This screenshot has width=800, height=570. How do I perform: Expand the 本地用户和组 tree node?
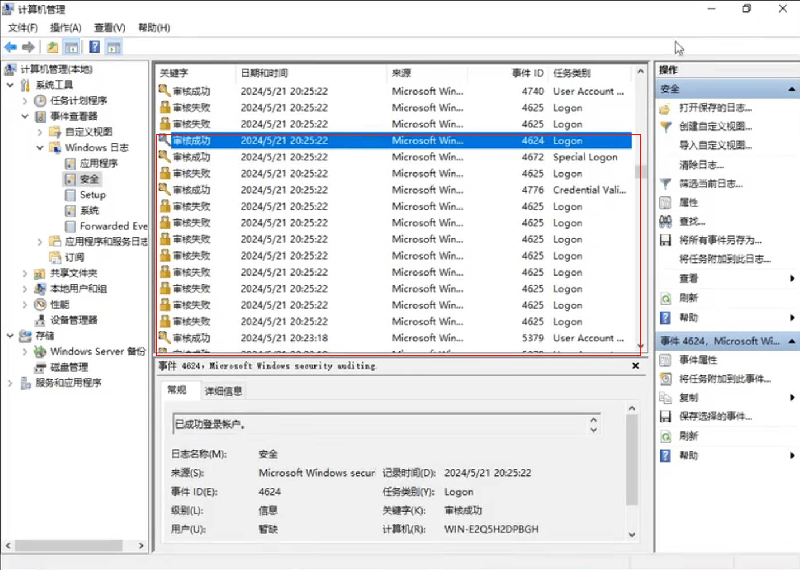[25, 289]
